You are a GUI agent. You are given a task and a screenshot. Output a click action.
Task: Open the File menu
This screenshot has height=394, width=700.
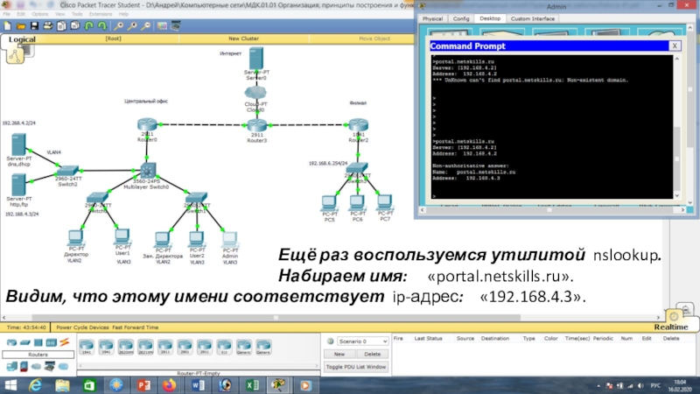coord(7,14)
